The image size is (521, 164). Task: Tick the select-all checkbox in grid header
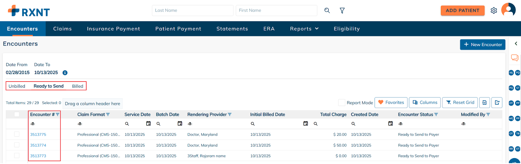click(x=17, y=114)
